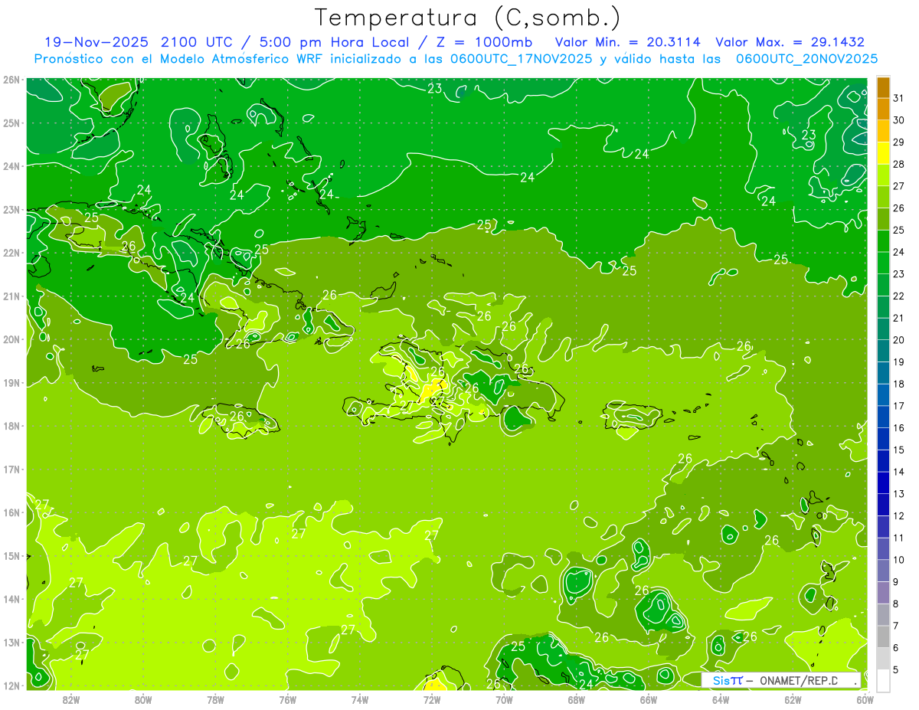Click the color scale label '10'
919x710 pixels.
point(898,560)
